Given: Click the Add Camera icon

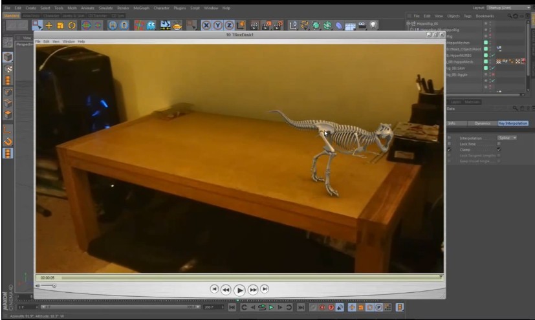Looking at the screenshot, I should pos(362,25).
